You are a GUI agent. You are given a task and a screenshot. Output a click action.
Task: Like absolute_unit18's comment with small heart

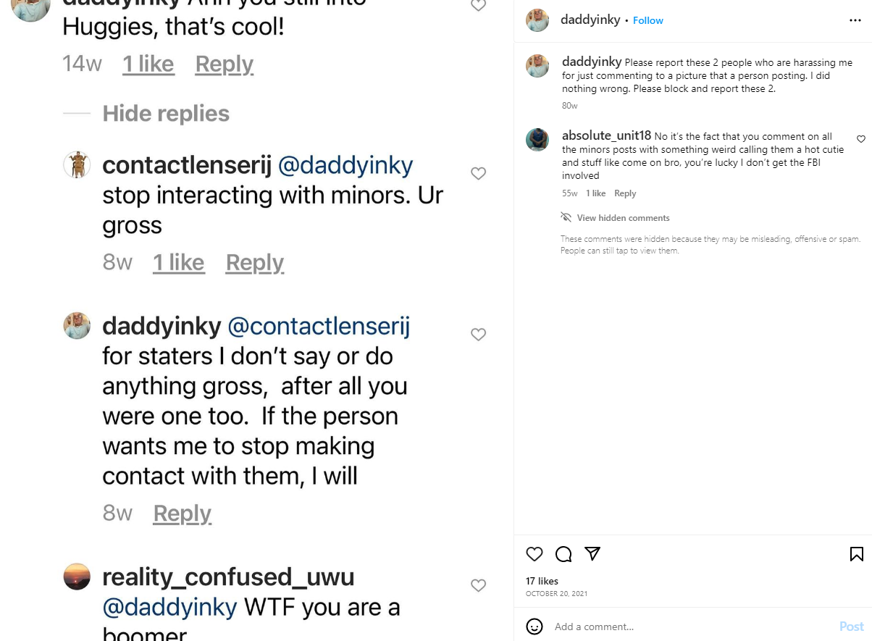pyautogui.click(x=861, y=139)
